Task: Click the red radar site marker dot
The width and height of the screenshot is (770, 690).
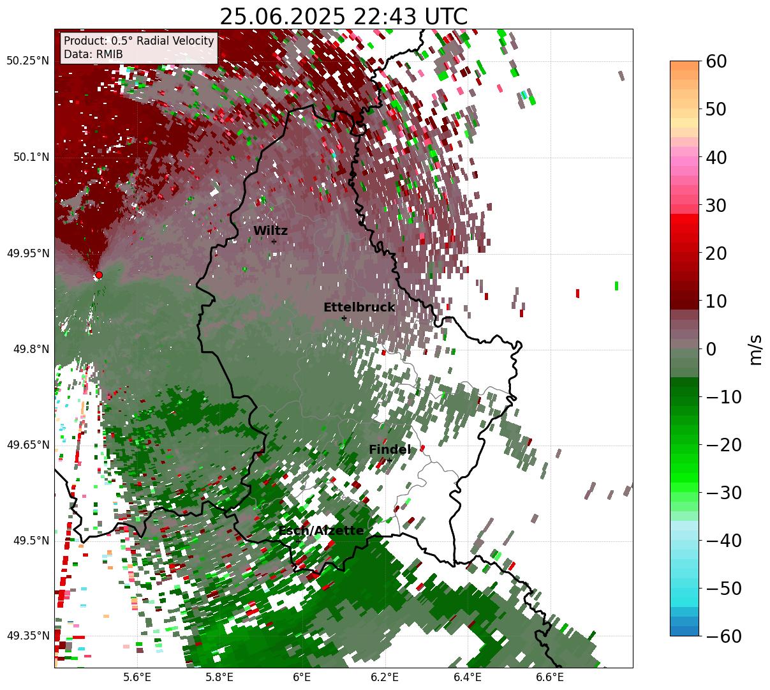Action: 98,275
